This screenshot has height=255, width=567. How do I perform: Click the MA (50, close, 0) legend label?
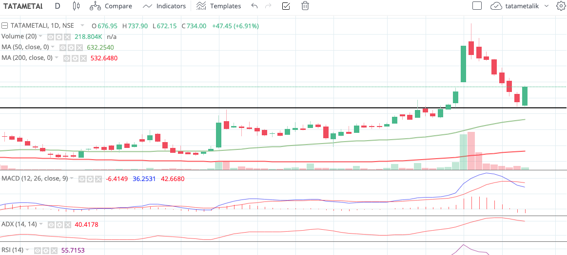(x=25, y=47)
